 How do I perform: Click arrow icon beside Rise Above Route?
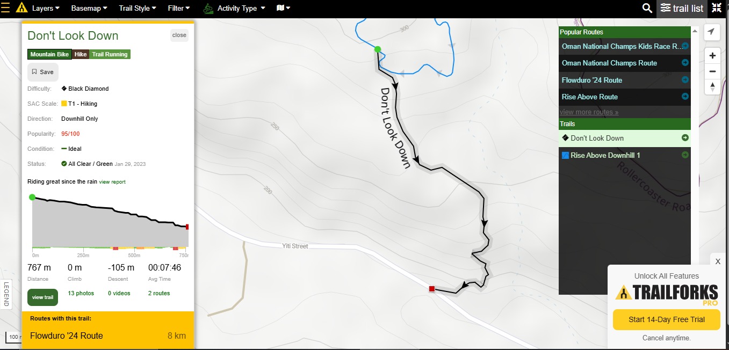pos(685,97)
